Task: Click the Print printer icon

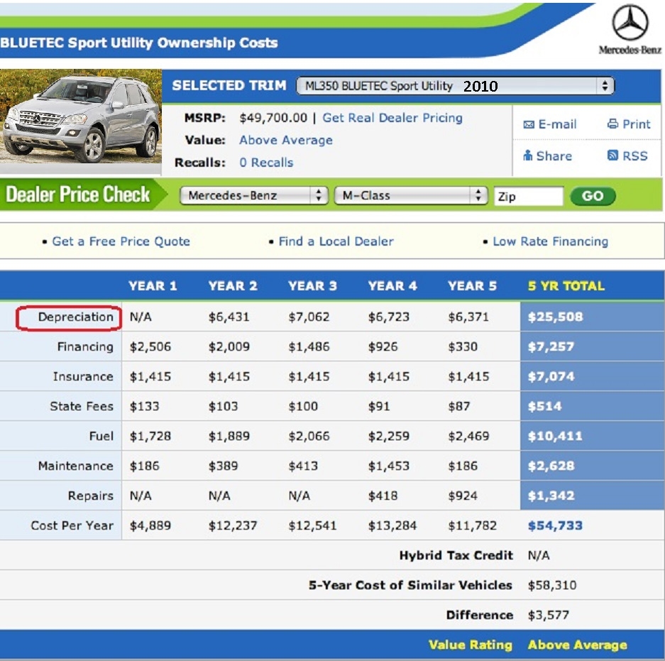Action: tap(612, 124)
